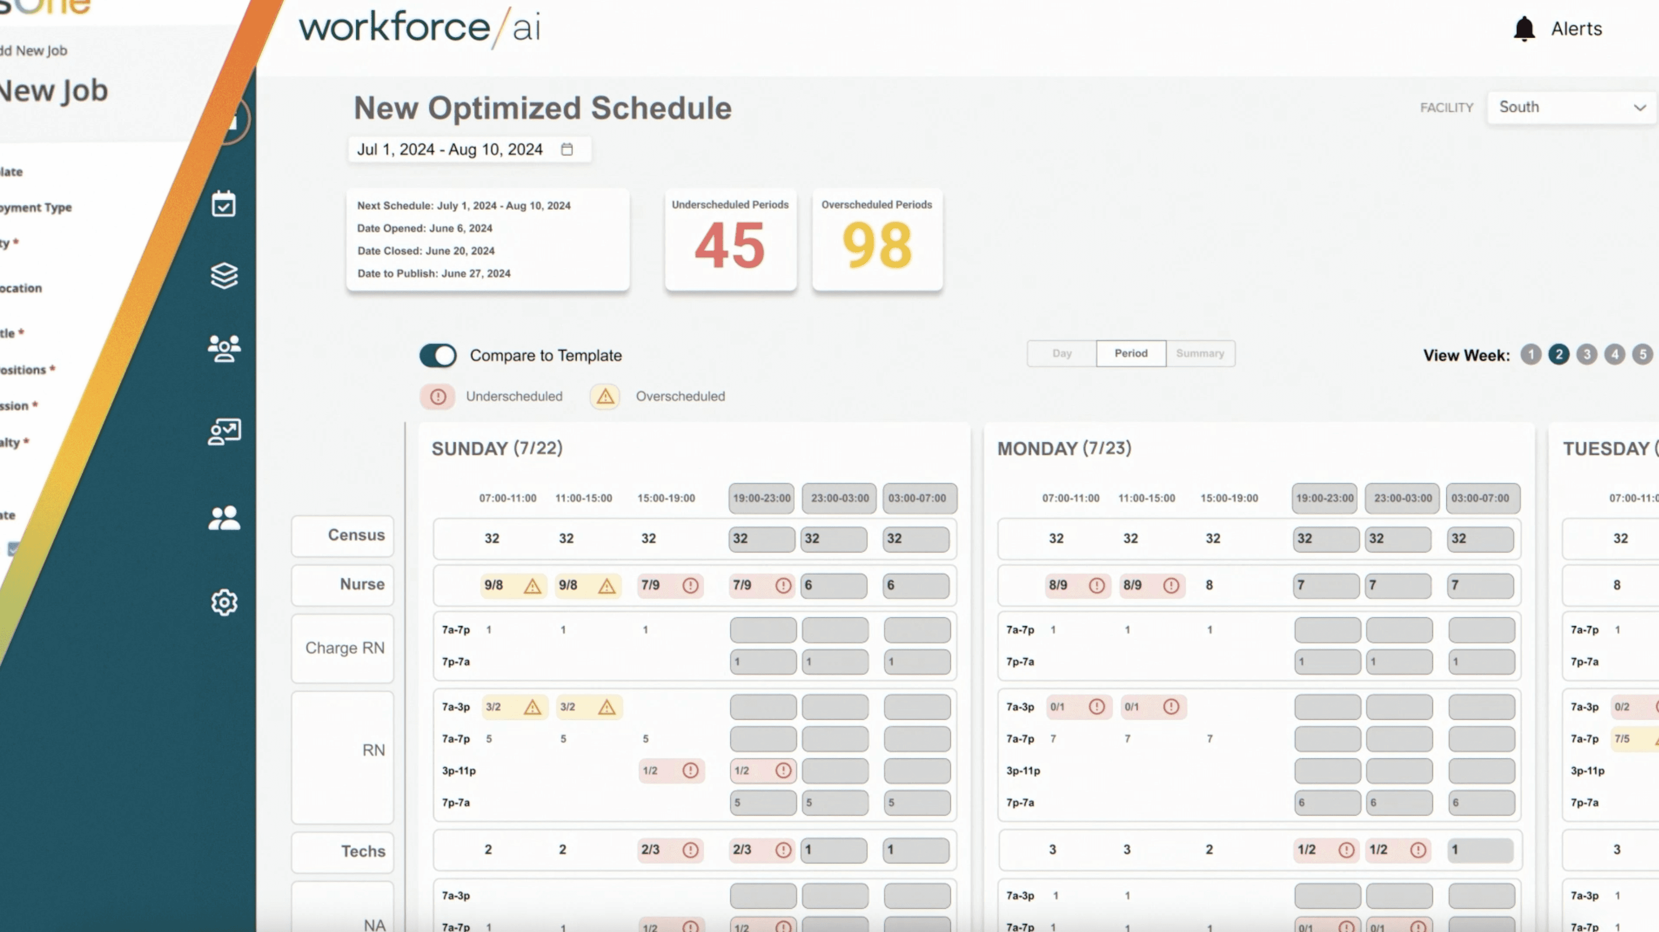
Task: Click Sunday Nurse 15:00-19:00 7/9 alert icon
Action: point(690,585)
